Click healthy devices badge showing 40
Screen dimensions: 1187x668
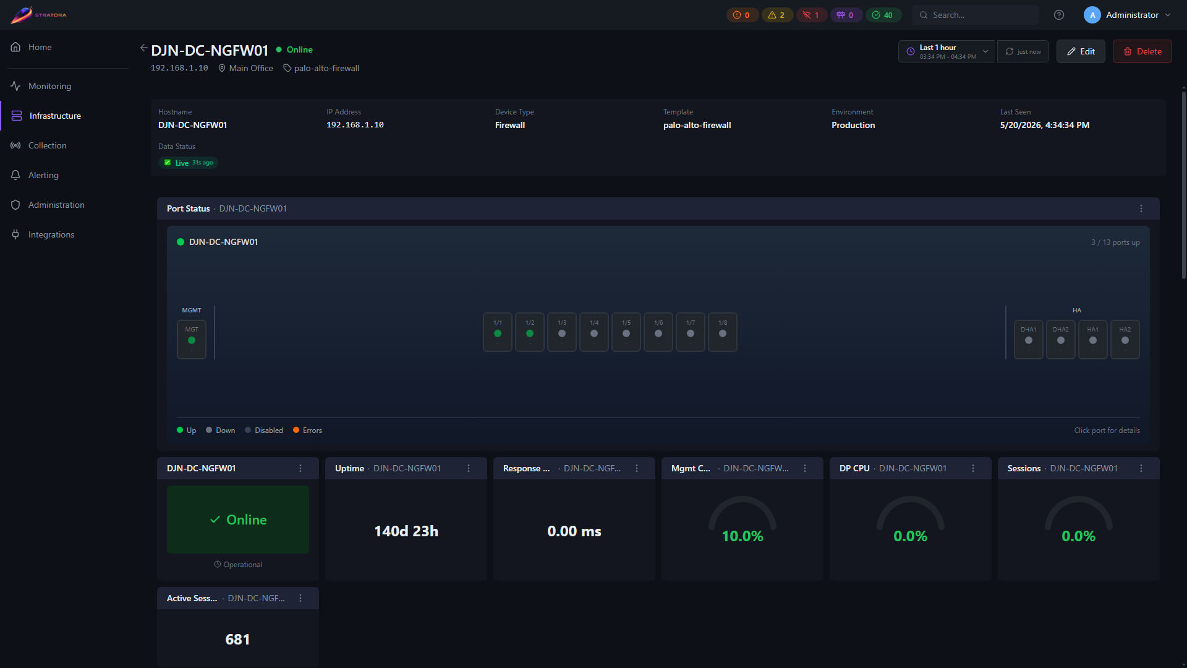tap(883, 15)
